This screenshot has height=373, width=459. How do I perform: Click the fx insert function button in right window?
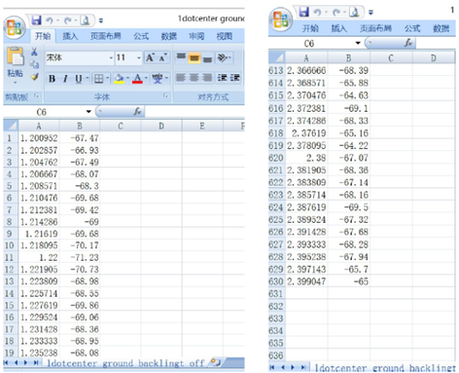pyautogui.click(x=408, y=43)
